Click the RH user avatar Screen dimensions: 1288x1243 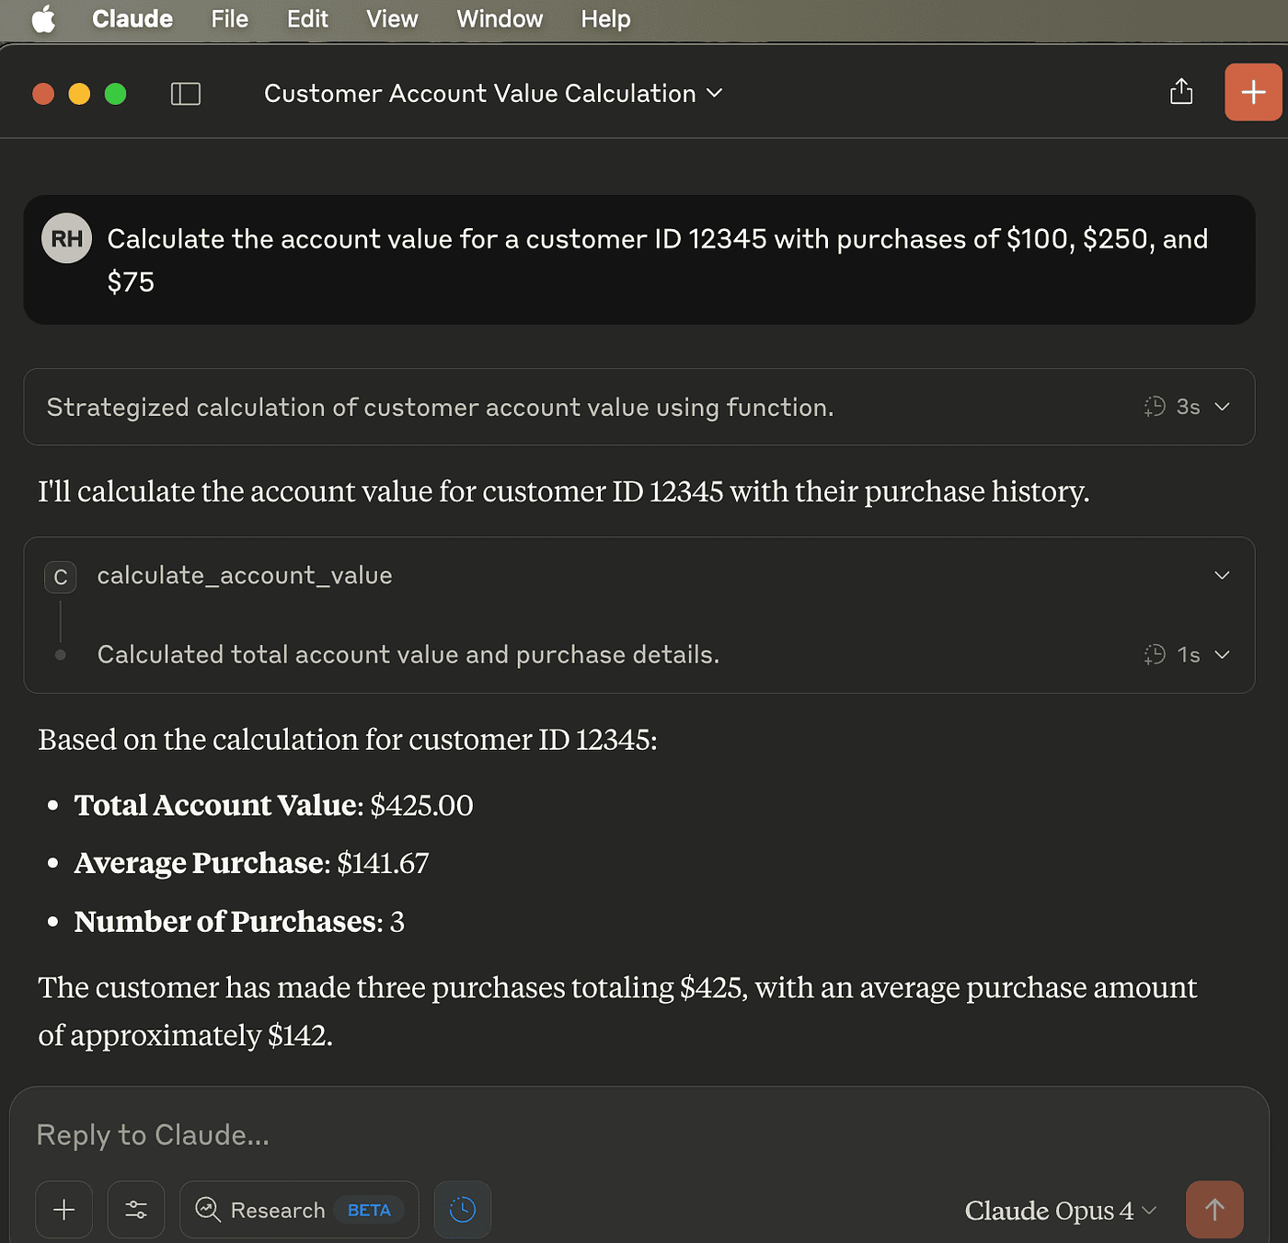pos(66,238)
